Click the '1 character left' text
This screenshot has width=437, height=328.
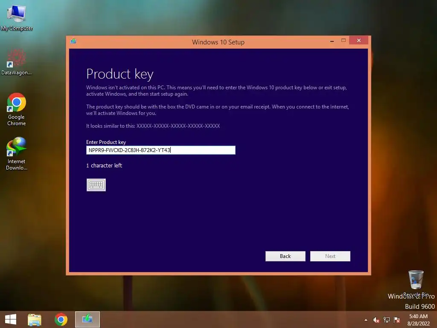pos(104,165)
